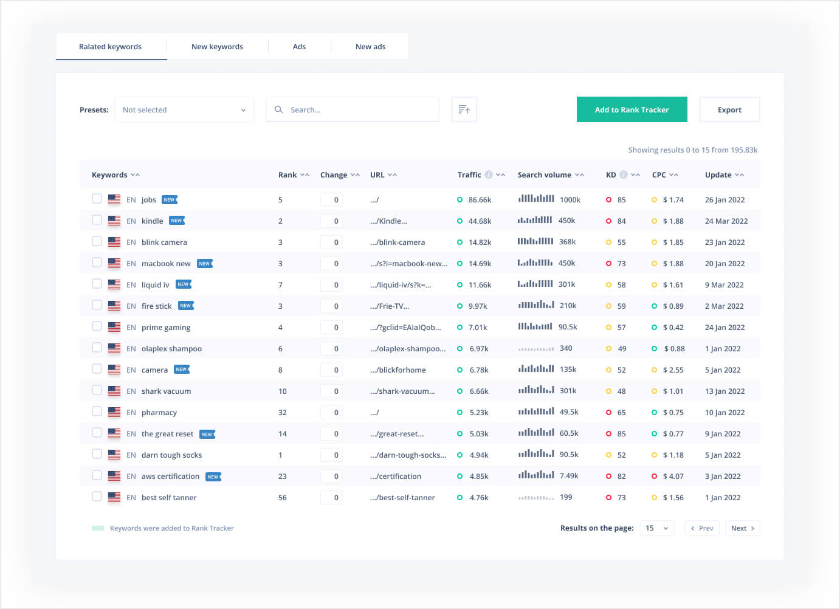Go to Next page
This screenshot has width=840, height=609.
click(743, 528)
